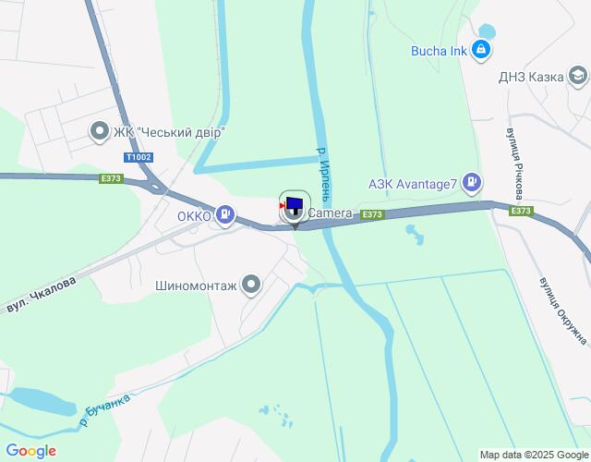Click the Bucha Ink shopping pin

click(x=481, y=50)
